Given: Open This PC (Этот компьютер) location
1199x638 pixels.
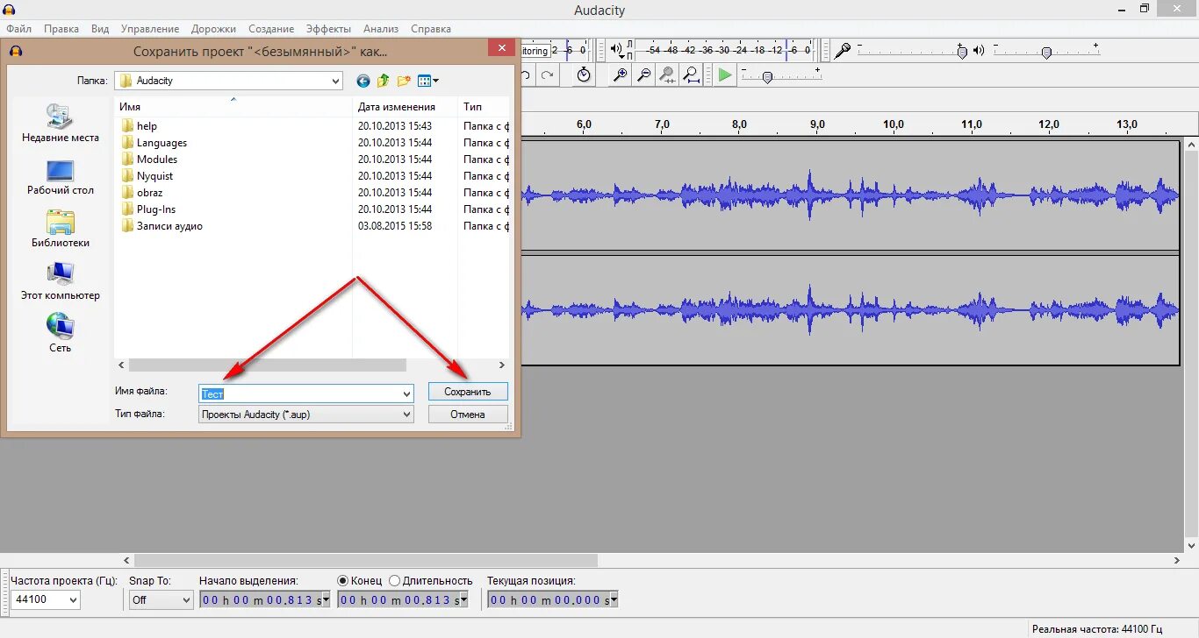Looking at the screenshot, I should (x=60, y=281).
